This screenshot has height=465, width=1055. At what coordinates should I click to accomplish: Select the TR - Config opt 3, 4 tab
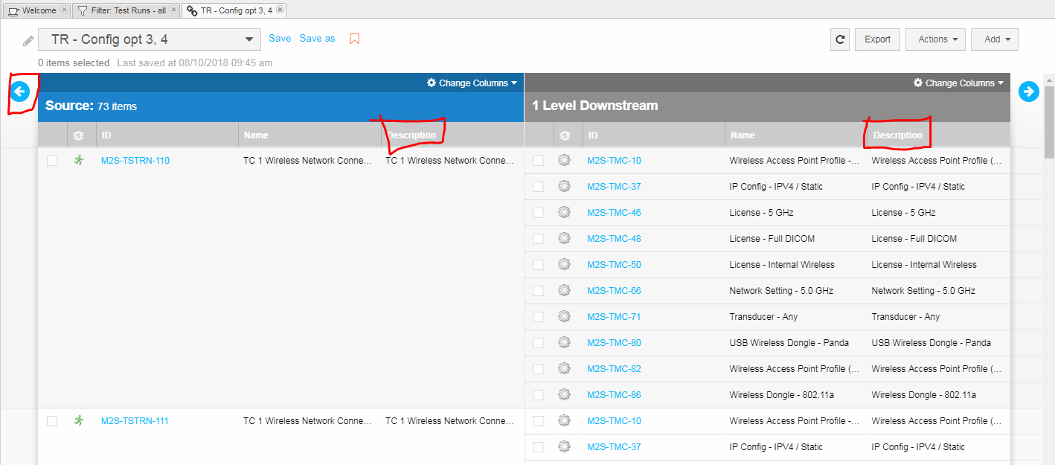[x=234, y=10]
